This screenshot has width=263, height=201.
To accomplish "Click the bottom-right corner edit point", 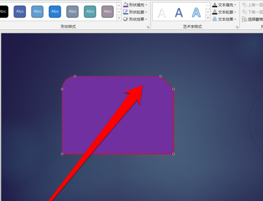I will [x=174, y=154].
